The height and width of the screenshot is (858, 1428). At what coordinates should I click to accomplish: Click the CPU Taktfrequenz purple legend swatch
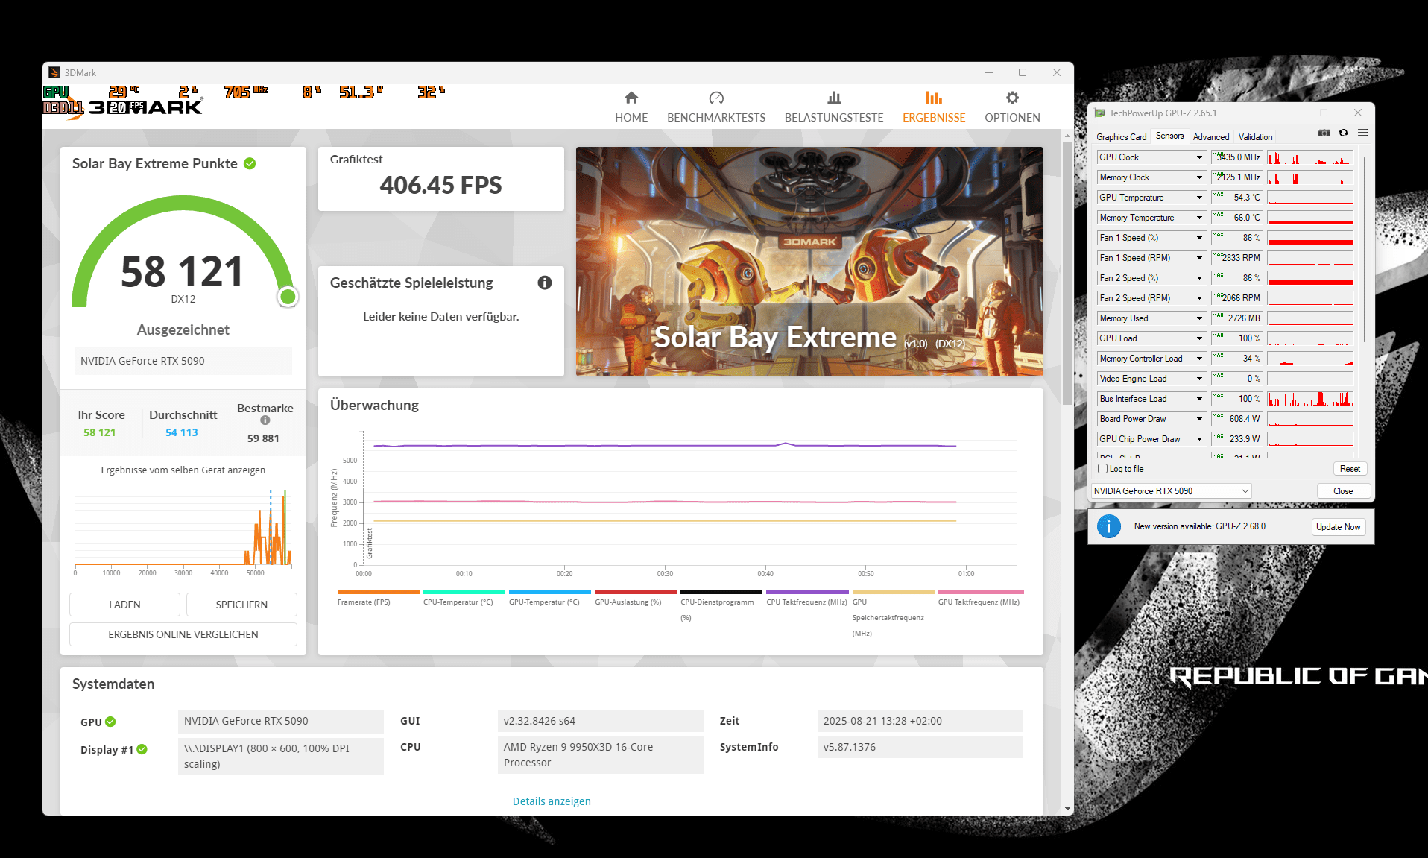pos(807,593)
